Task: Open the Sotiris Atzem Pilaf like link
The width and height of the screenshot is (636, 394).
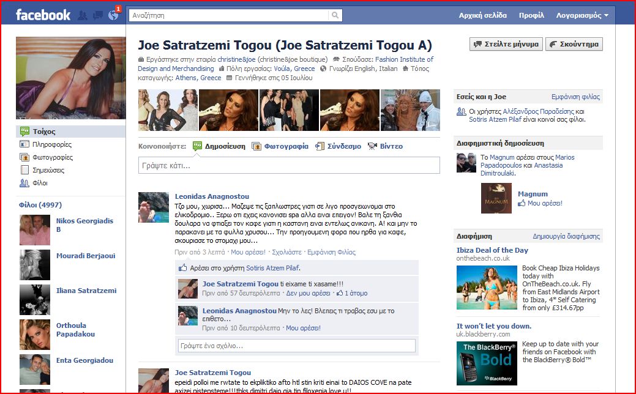Action: pos(273,268)
